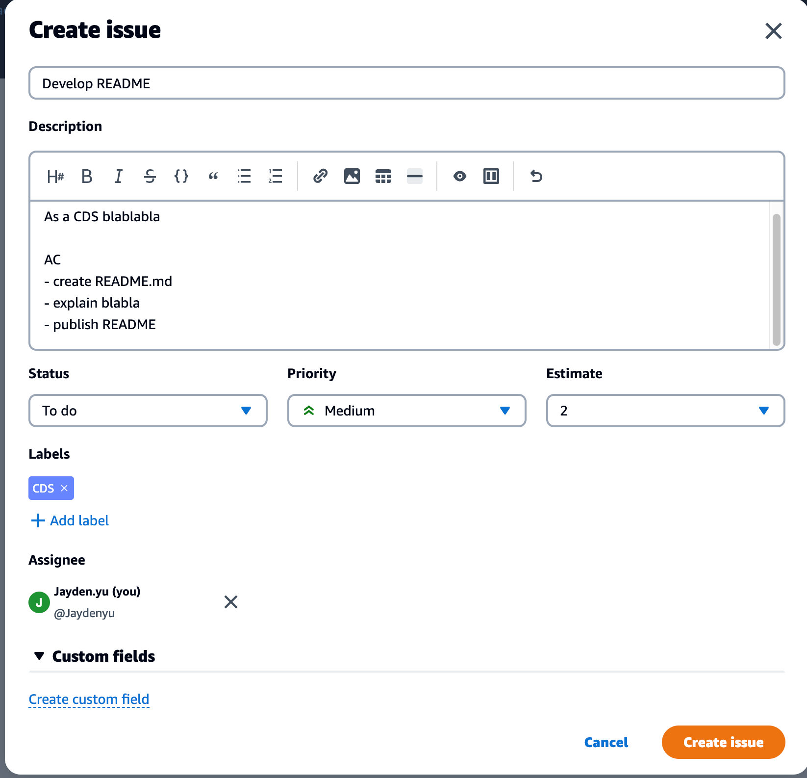Image resolution: width=807 pixels, height=778 pixels.
Task: Apply strikethrough formatting
Action: point(150,176)
